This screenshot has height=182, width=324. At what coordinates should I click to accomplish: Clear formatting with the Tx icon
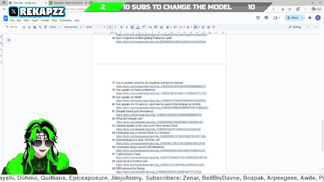[214, 27]
